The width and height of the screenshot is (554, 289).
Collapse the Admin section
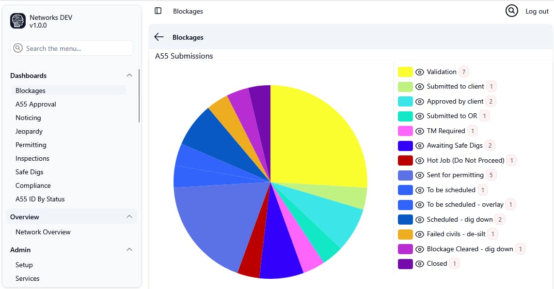129,250
